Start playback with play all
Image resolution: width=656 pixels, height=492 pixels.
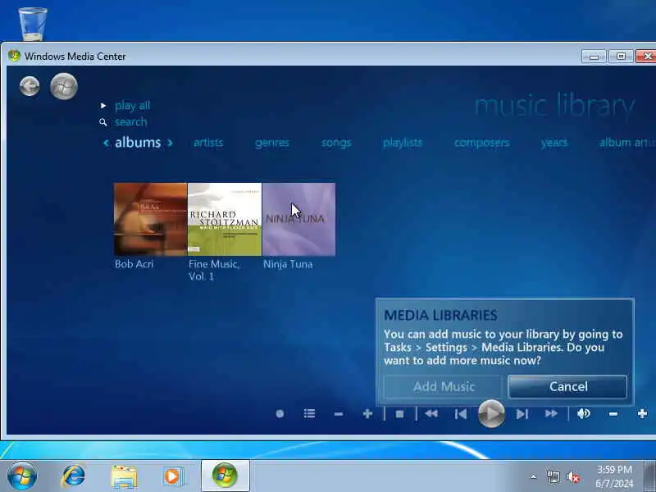click(x=132, y=106)
